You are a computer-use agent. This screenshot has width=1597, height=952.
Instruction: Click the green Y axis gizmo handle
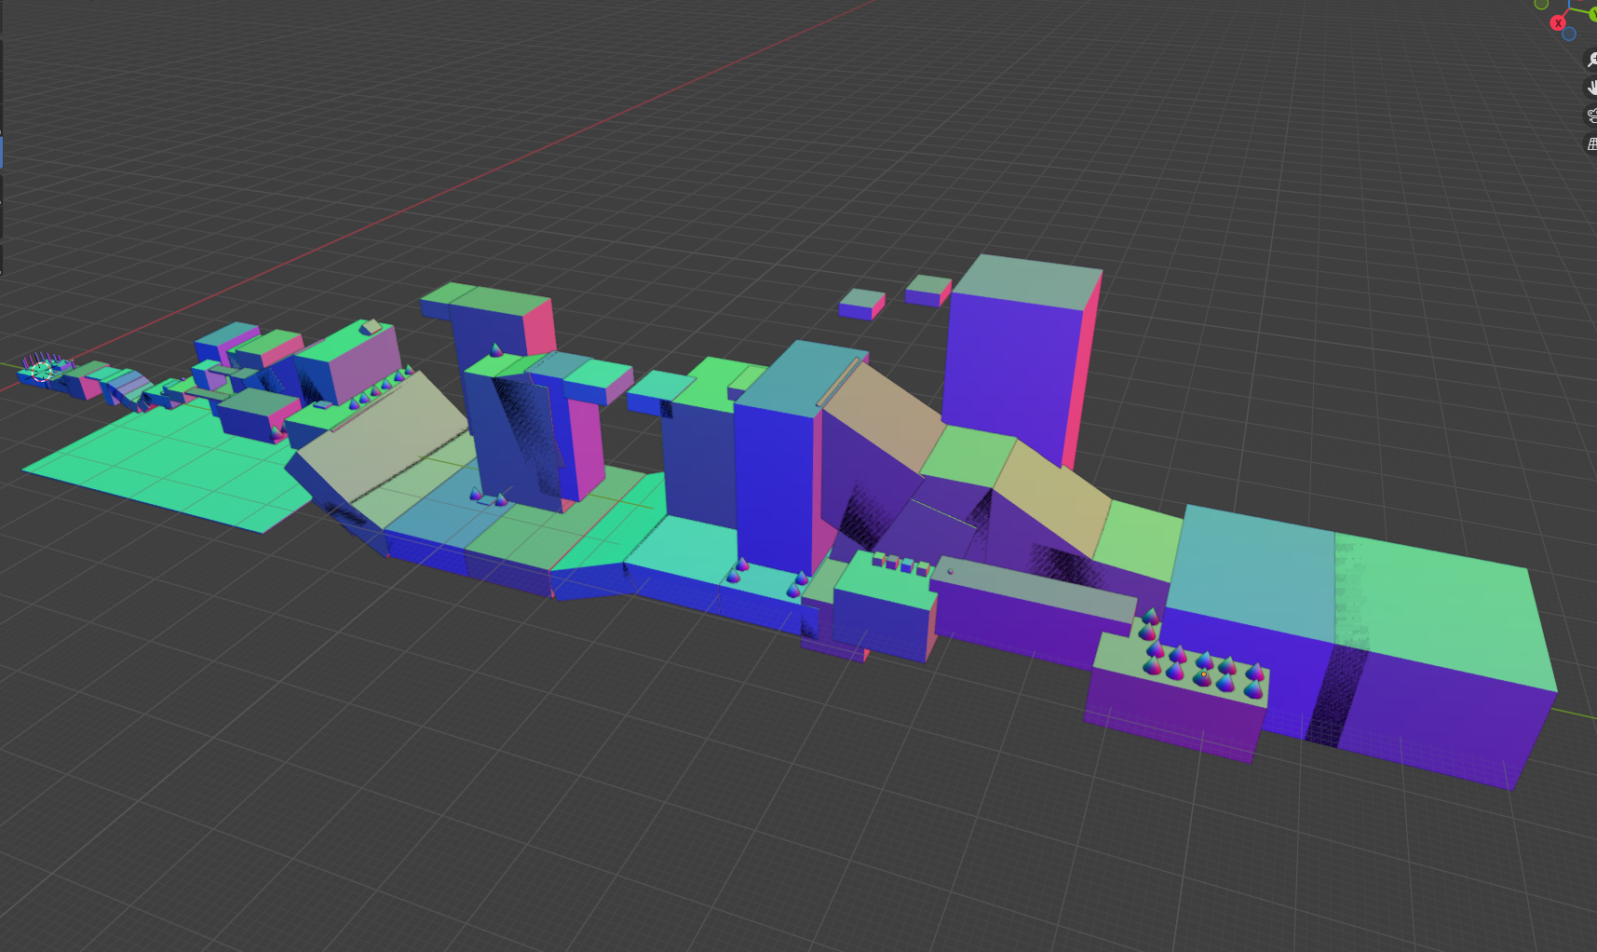[1593, 14]
